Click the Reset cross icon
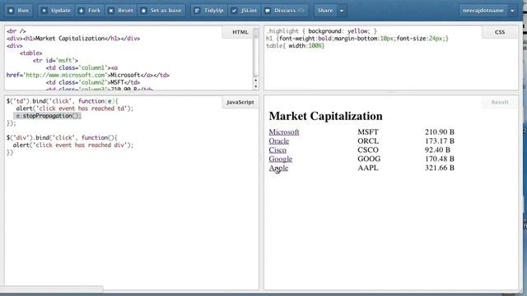Screen dimensions: 527x296 click(111, 11)
